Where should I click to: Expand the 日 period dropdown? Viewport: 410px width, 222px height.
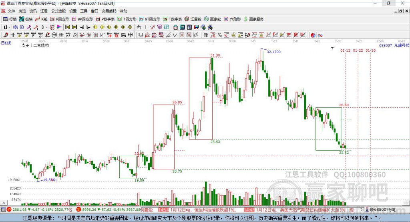tap(10, 27)
